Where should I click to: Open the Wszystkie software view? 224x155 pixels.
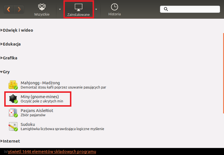(x=42, y=10)
